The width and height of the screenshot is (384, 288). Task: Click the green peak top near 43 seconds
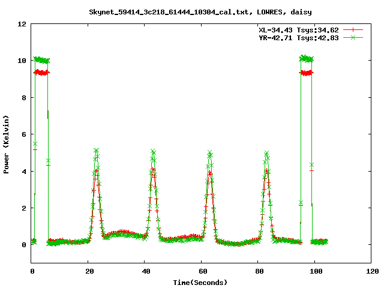pyautogui.click(x=153, y=152)
